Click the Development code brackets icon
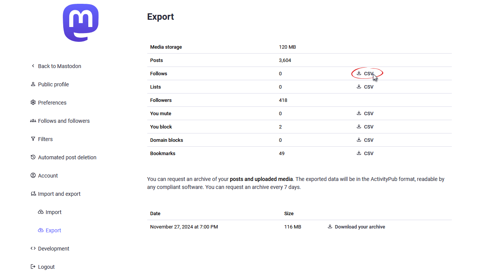491x276 pixels. pos(33,249)
